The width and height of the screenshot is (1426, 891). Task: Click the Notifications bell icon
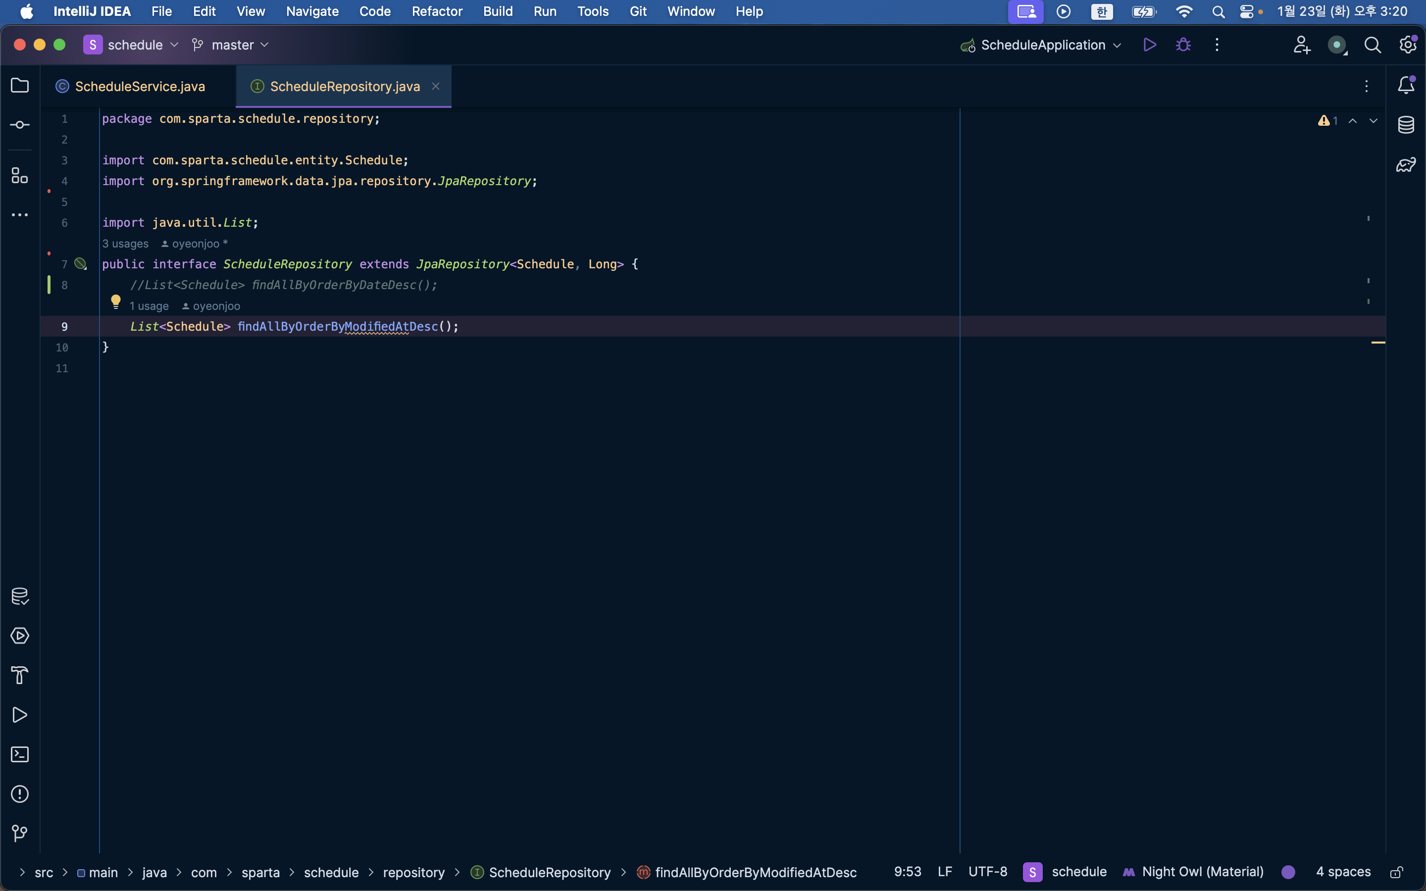pos(1406,86)
